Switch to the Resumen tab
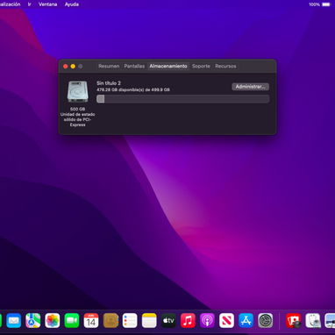 point(109,66)
